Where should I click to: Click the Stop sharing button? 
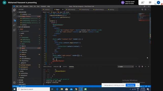coord(130,85)
